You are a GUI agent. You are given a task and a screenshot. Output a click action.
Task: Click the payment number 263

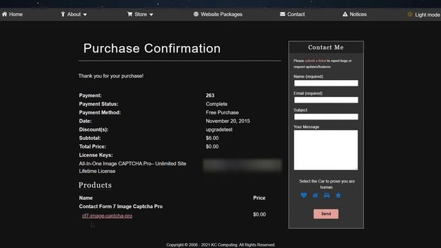point(209,95)
